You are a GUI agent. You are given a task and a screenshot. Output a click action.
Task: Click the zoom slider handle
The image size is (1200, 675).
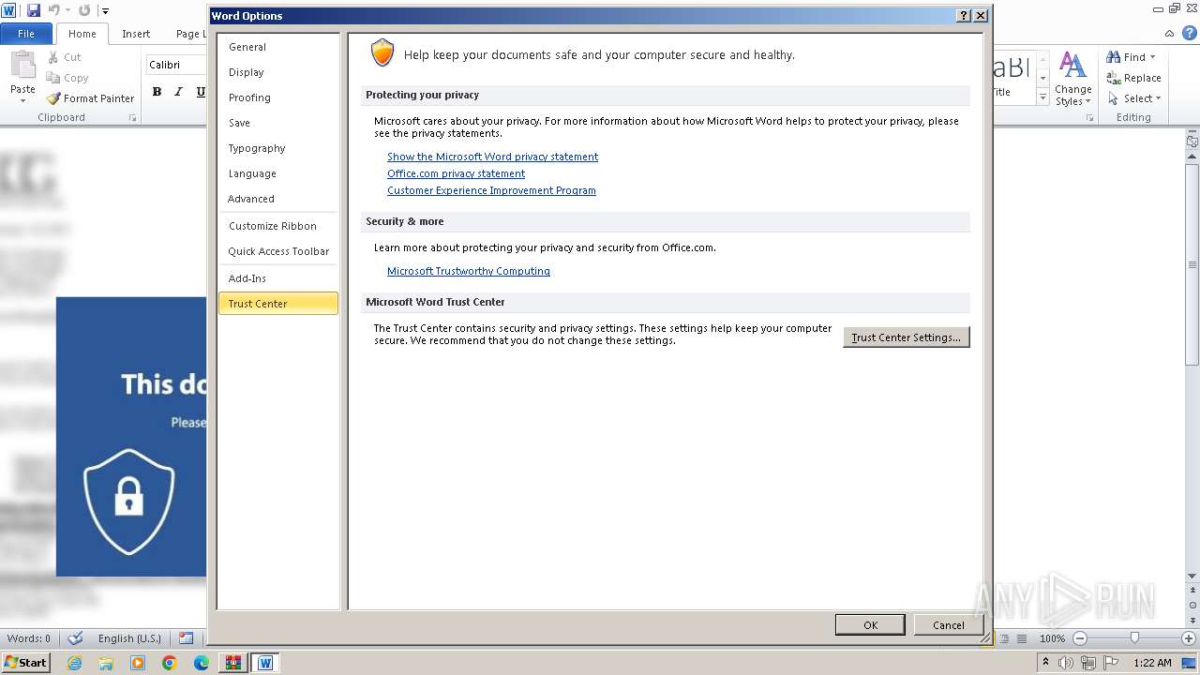[1134, 638]
